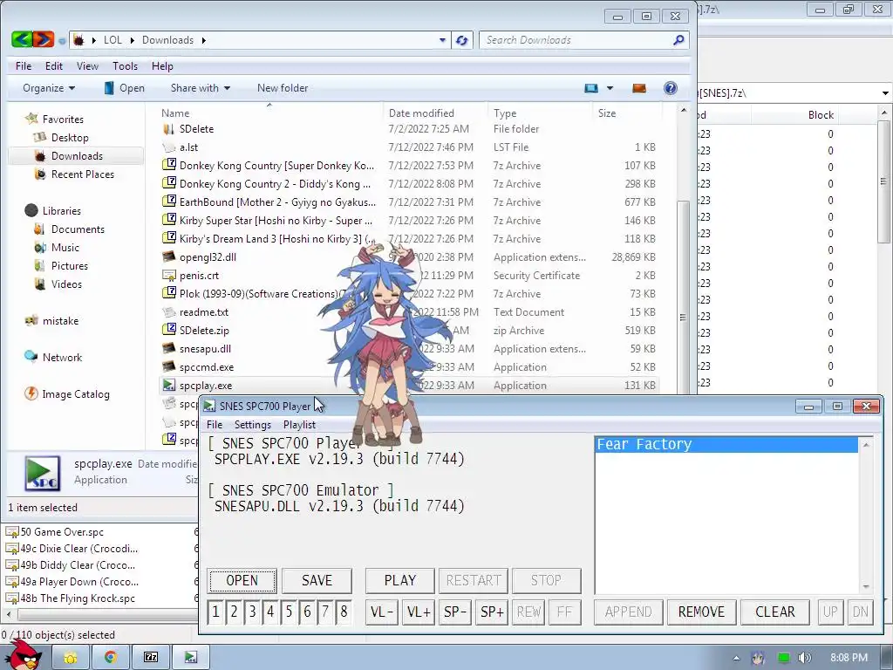Screen dimensions: 893x670
Task: Lower volume with VL- button
Action: click(382, 612)
